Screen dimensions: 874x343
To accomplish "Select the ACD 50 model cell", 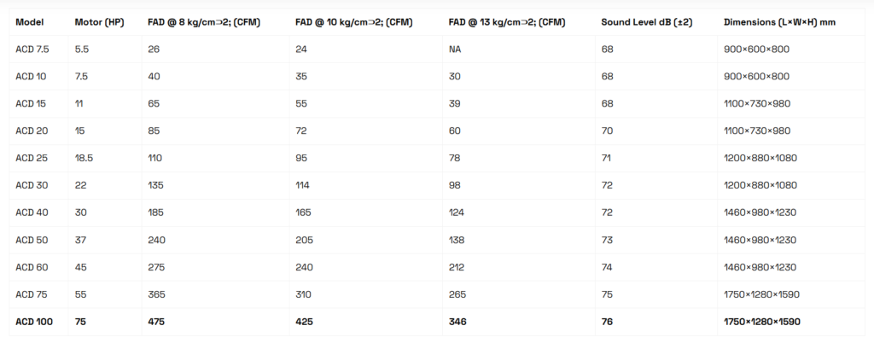I will [x=32, y=240].
